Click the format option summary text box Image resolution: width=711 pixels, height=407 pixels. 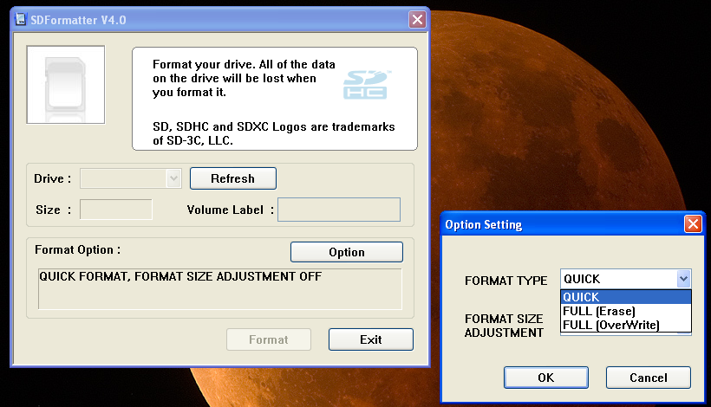click(x=220, y=289)
